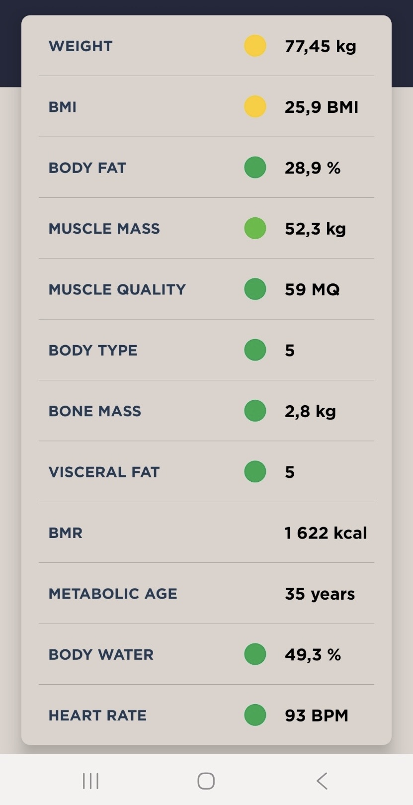Tap the green Body Fat indicator dot
Screen dimensions: 413x805
255,168
